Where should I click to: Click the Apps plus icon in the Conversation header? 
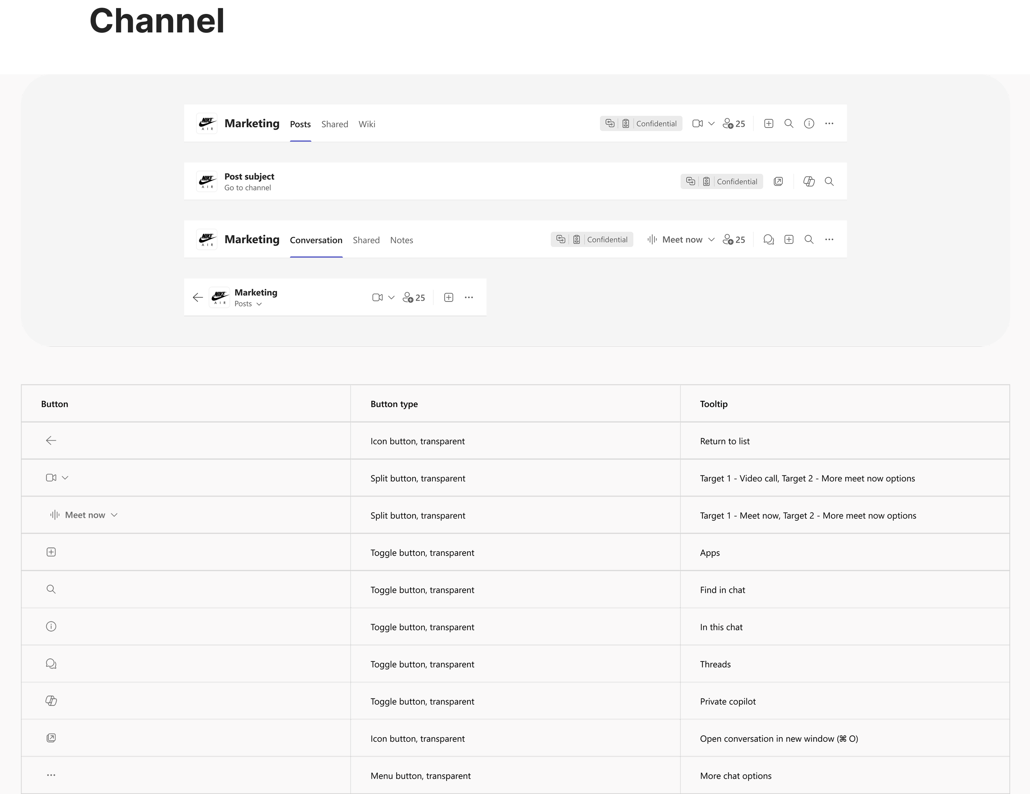[x=788, y=240]
